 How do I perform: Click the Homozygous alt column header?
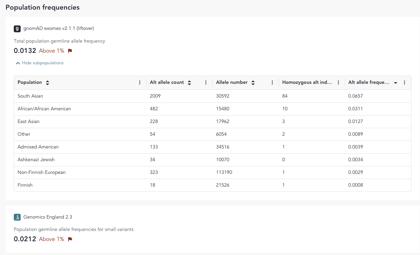pyautogui.click(x=307, y=82)
